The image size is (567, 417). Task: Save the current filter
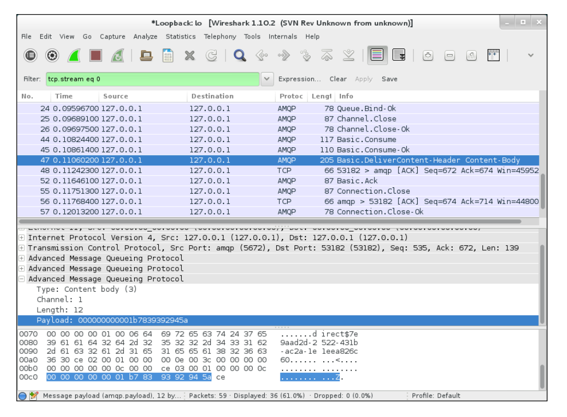[x=389, y=79]
